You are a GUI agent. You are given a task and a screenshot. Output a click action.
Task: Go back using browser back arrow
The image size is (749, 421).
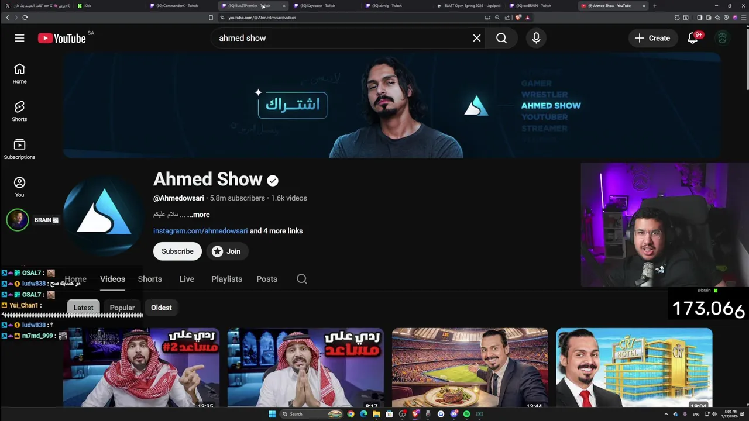coord(7,18)
